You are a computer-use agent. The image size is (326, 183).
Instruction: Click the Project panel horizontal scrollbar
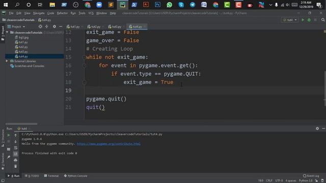tap(21, 124)
